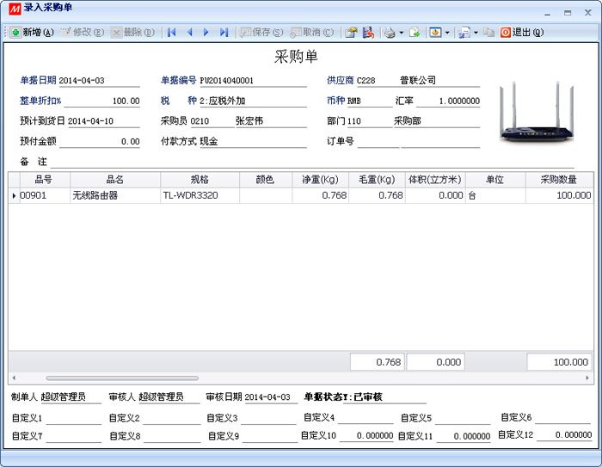602x467 pixels.
Task: Click the 保存 (S) save button
Action: coord(261,33)
